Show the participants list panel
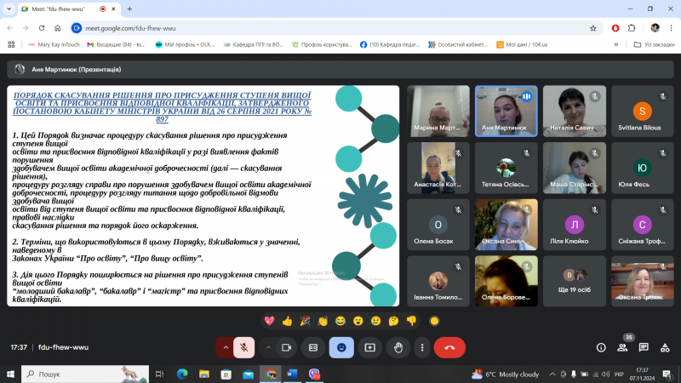The image size is (681, 383). coord(623,347)
